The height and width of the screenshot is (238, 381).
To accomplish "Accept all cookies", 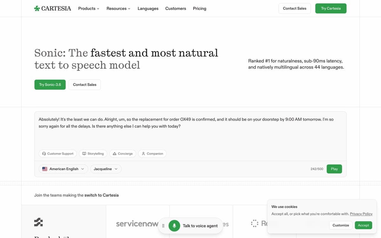I will point(364,225).
